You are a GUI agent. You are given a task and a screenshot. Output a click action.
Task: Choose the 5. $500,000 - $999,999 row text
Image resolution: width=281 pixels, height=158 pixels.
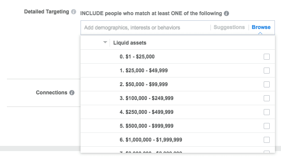coord(146,126)
